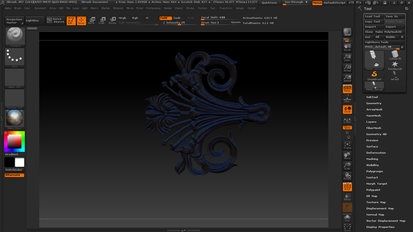The height and width of the screenshot is (232, 413).
Task: Toggle PolyF wireframe display
Action: (347, 187)
